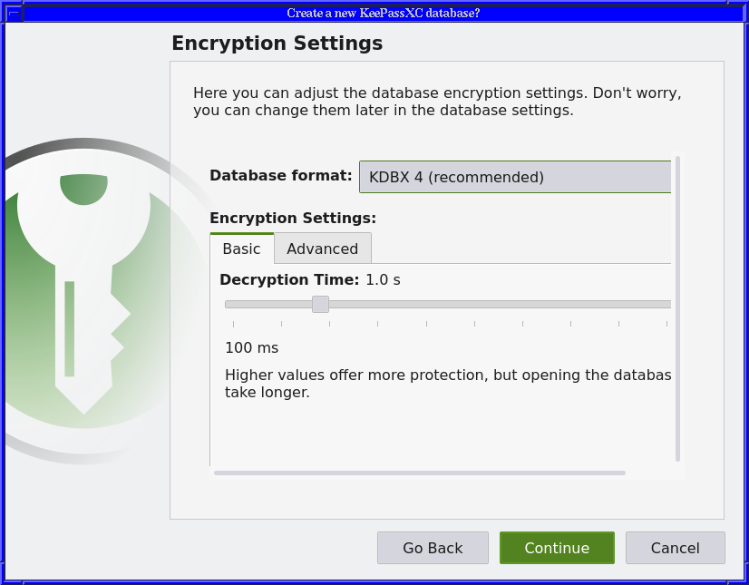Click the horizontal scrollbar below settings
749x585 pixels.
coord(420,473)
